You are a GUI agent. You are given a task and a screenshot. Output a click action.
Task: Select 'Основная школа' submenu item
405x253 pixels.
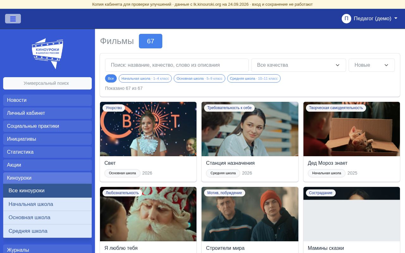pos(47,218)
